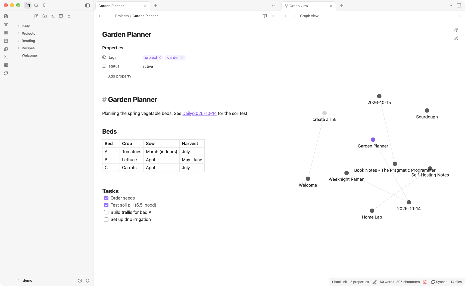Remove the garden tag
The height and width of the screenshot is (286, 465).
(182, 57)
